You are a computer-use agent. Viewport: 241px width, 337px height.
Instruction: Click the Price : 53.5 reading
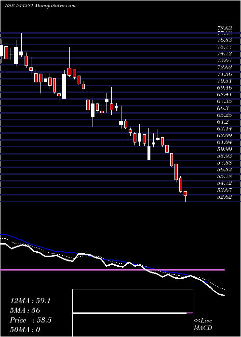click(x=30, y=320)
